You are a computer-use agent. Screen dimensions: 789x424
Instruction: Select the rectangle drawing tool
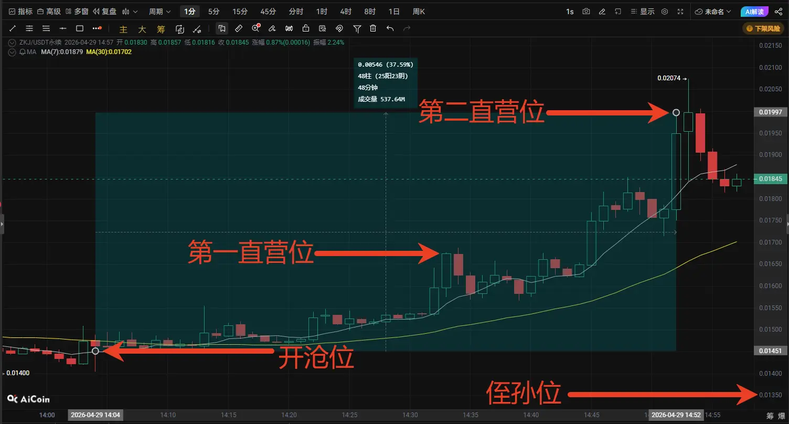(80, 28)
